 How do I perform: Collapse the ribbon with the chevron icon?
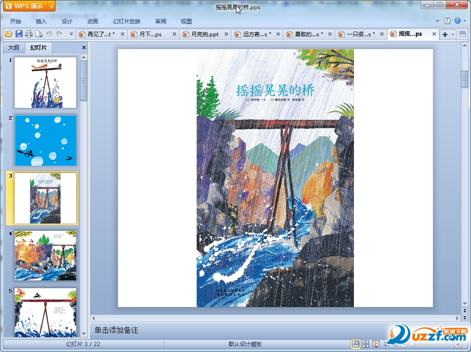(437, 21)
